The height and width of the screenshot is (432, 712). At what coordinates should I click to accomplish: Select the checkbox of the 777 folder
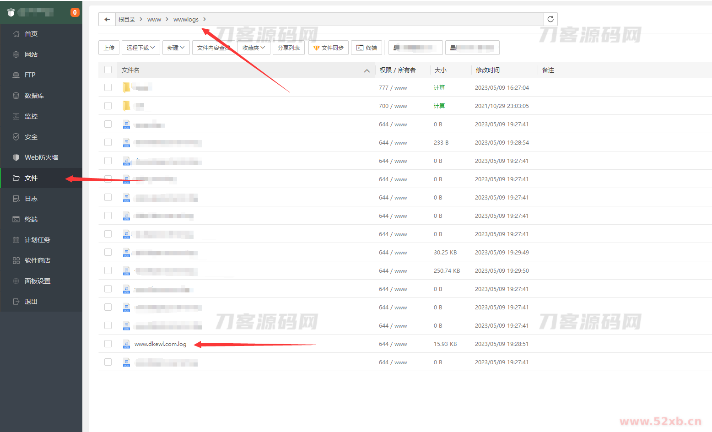click(108, 87)
